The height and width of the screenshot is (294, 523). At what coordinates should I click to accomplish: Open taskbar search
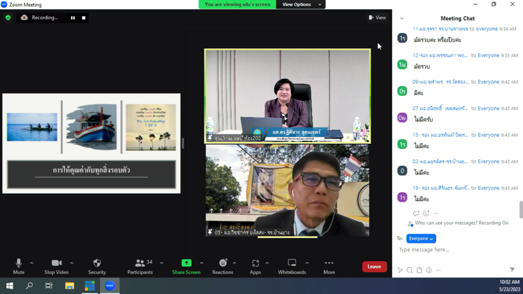(29, 286)
